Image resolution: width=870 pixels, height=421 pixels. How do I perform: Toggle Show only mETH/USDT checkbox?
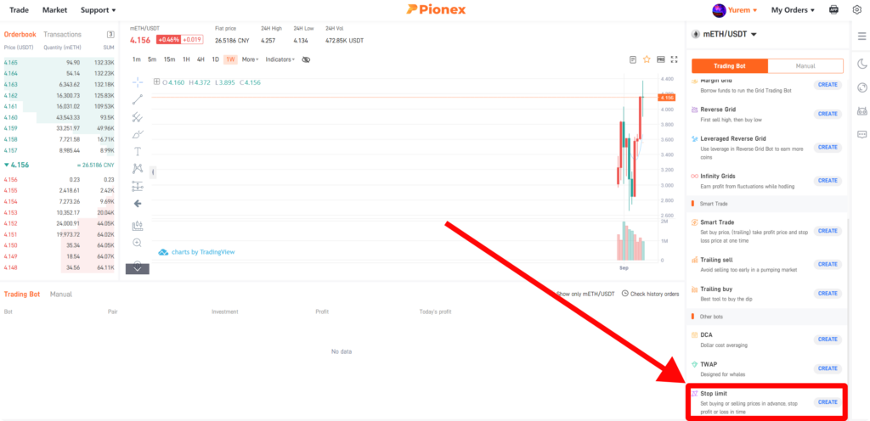[585, 294]
